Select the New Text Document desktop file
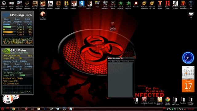This screenshot has width=197, height=111. tap(113, 26)
